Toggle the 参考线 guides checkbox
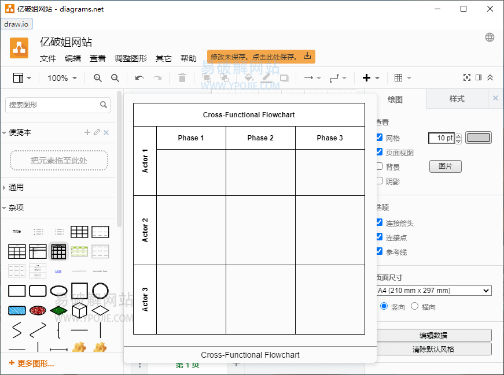Image resolution: width=504 pixels, height=375 pixels. 379,251
